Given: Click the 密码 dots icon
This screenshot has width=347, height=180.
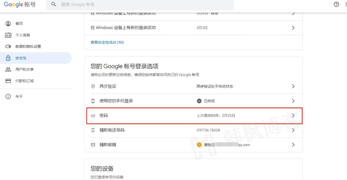Looking at the screenshot, I should (x=93, y=116).
